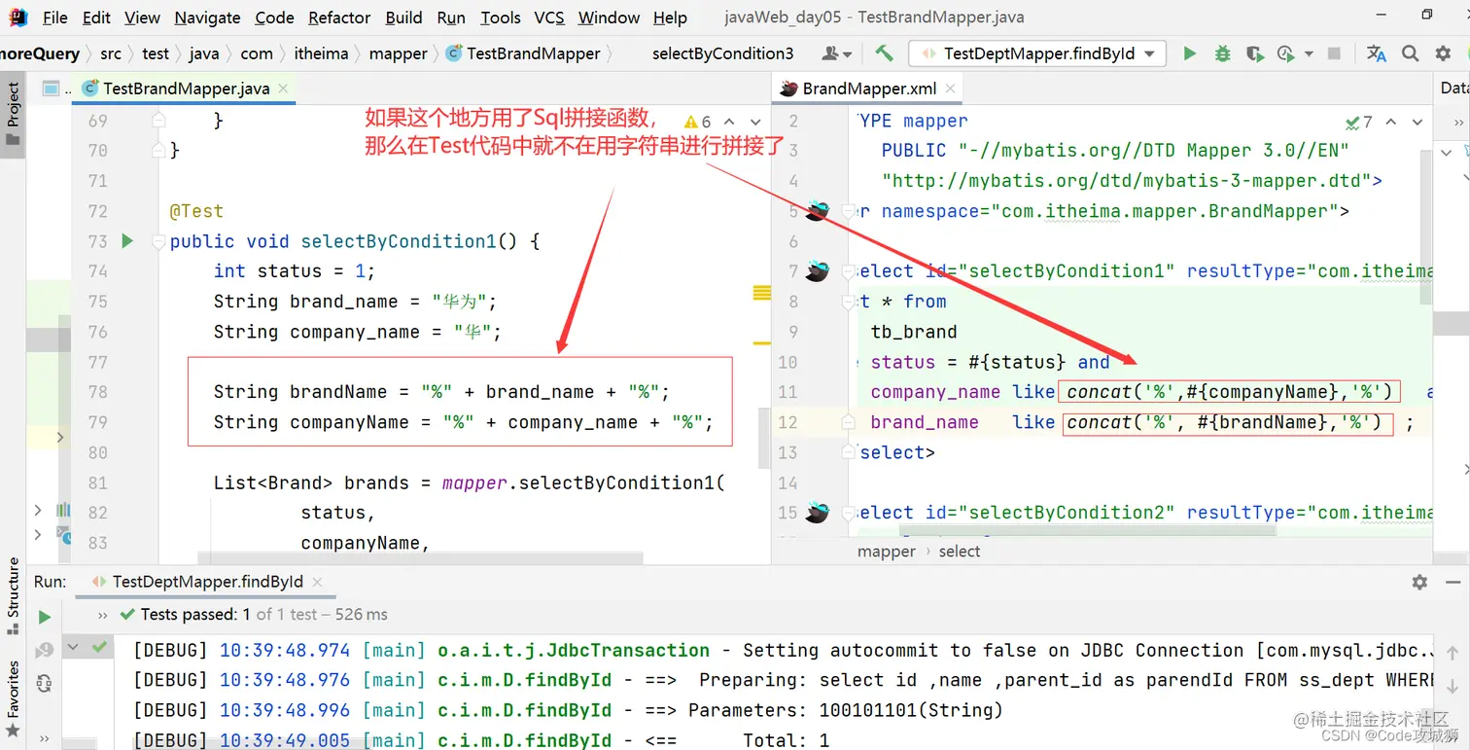Open the Tools menu

(x=501, y=18)
